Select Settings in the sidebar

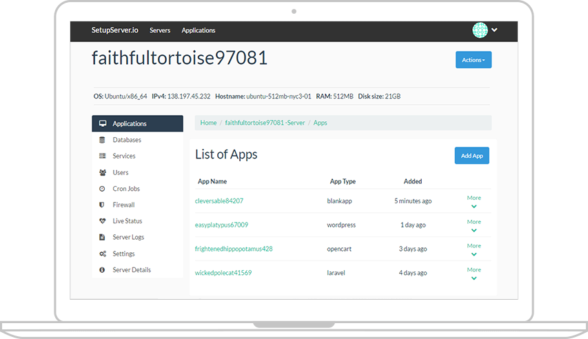137,254
